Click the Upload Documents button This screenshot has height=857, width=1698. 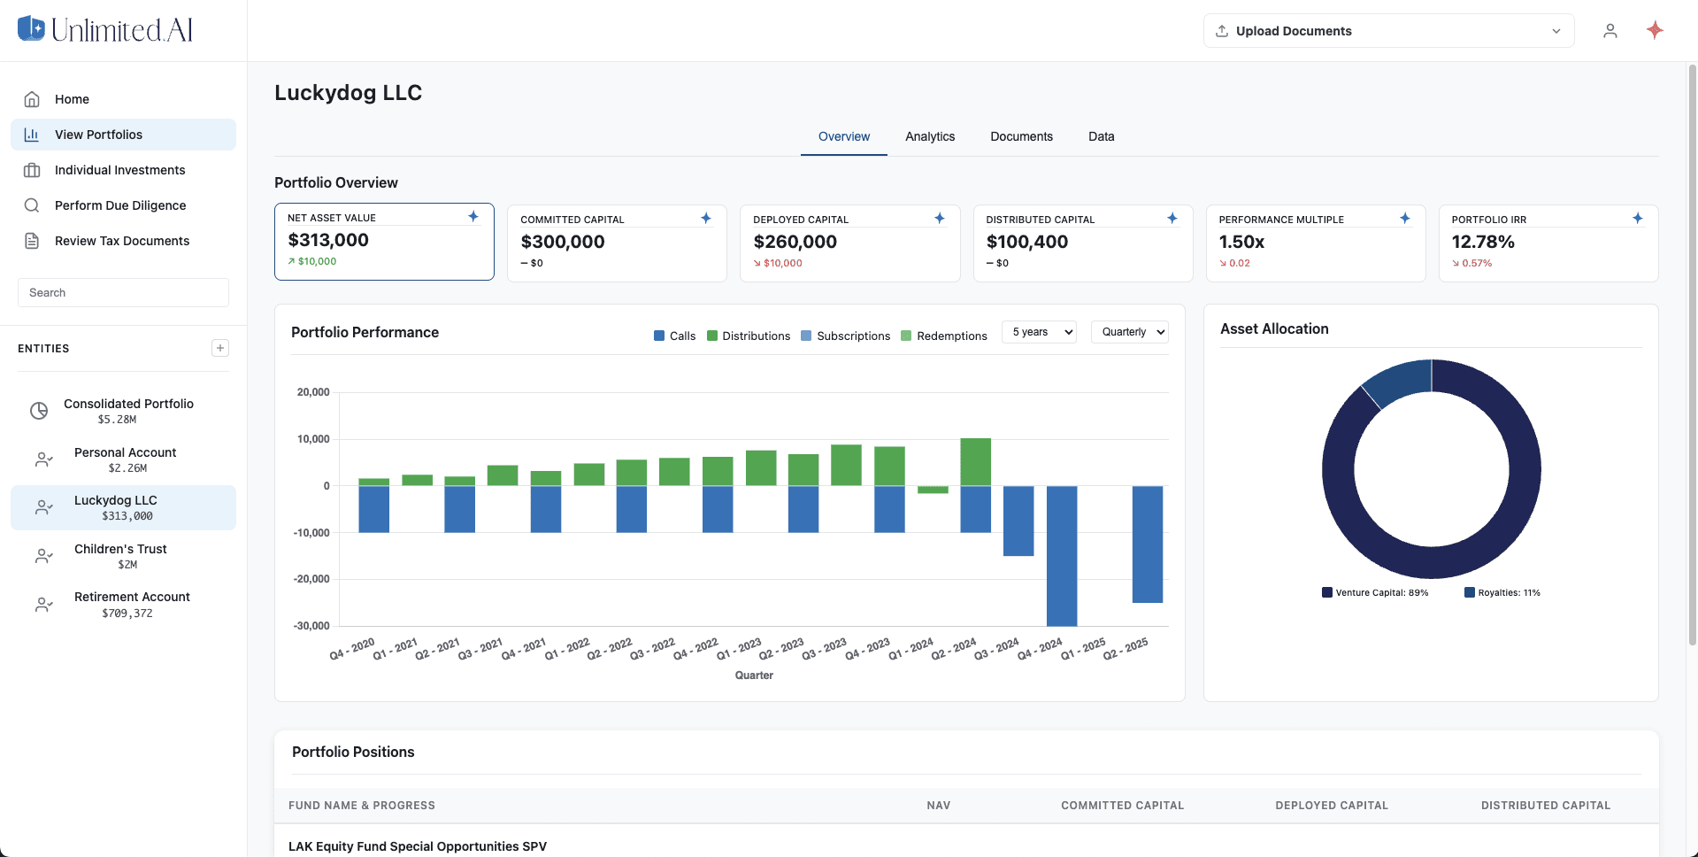coord(1388,31)
